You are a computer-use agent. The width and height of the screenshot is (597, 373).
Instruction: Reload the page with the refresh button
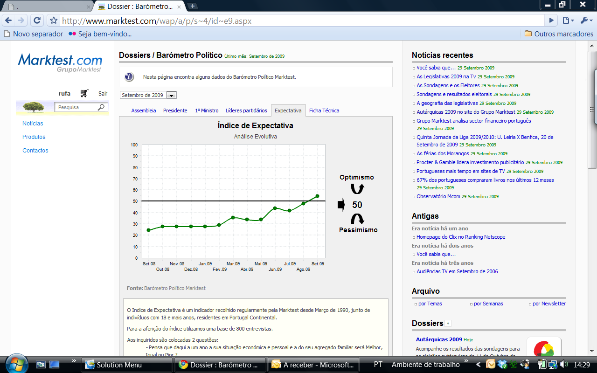click(x=37, y=21)
